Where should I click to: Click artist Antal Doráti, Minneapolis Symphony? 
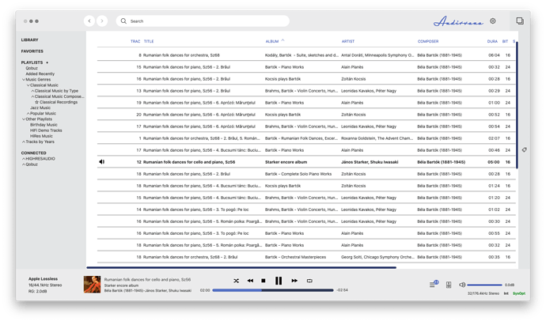(377, 55)
